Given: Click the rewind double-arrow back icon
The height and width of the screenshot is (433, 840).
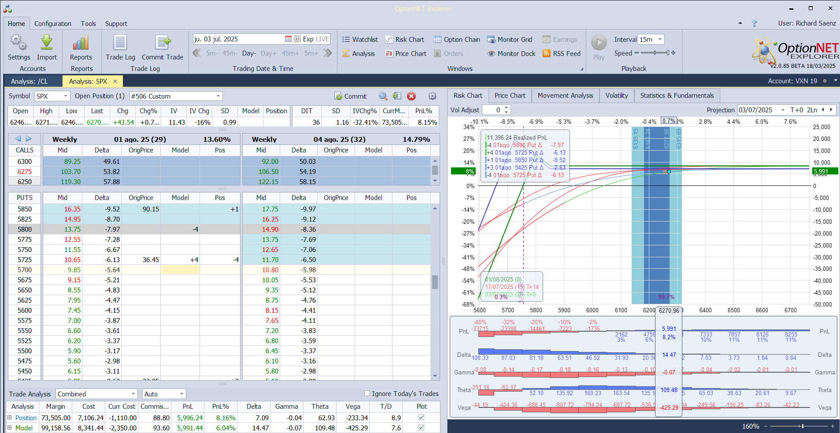Looking at the screenshot, I should (196, 53).
